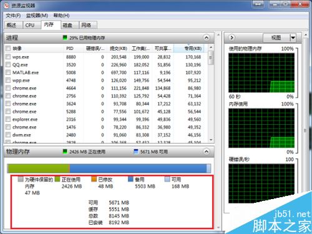Click the 168 MB free value
Viewport: 312px width, 234px height.
pos(180,186)
